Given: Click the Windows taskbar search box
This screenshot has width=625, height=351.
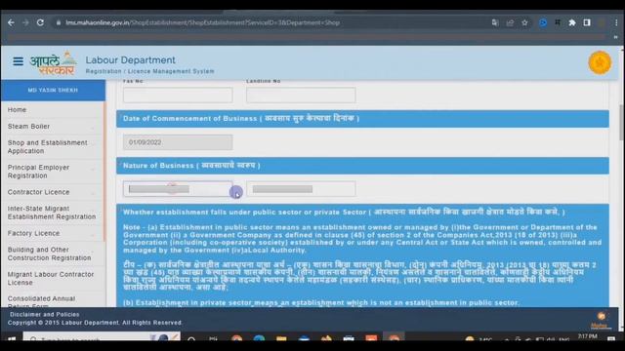Looking at the screenshot, I should 102,337.
